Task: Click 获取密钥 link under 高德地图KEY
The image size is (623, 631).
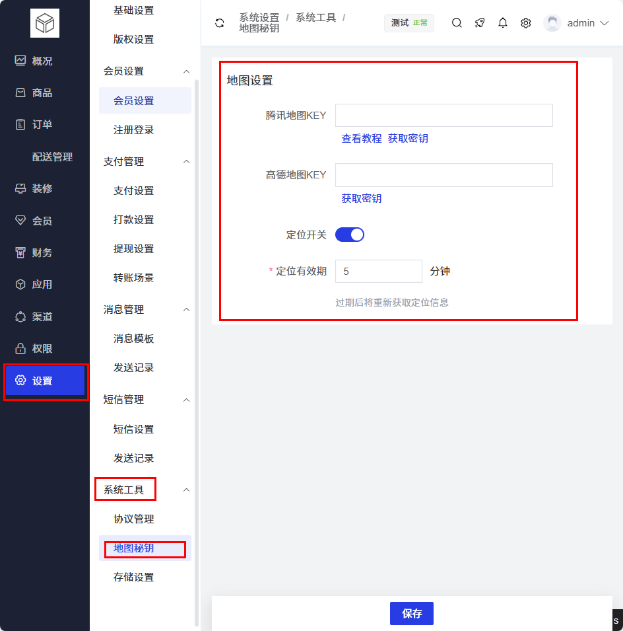Action: coord(361,198)
